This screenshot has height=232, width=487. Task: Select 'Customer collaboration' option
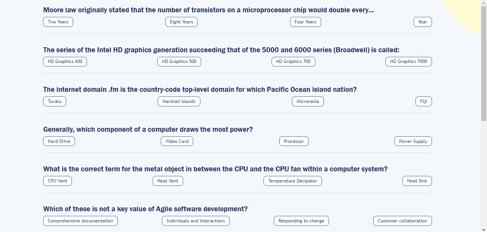click(x=402, y=221)
